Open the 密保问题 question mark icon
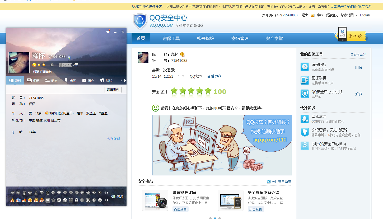383x219 pixels. point(305,67)
